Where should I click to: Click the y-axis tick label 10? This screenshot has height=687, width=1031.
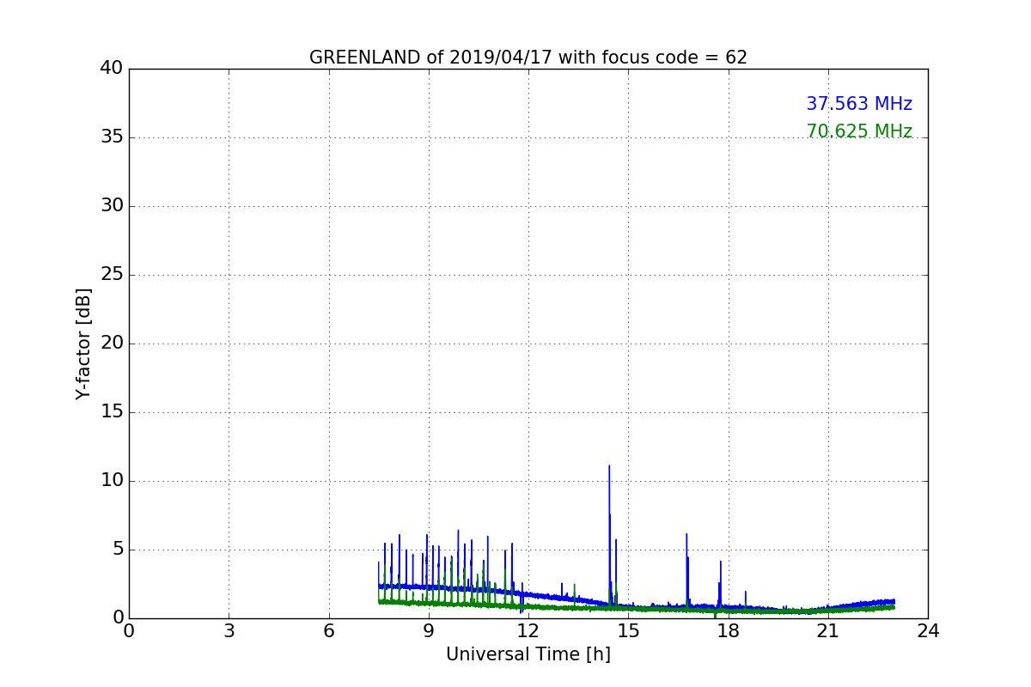pyautogui.click(x=112, y=481)
